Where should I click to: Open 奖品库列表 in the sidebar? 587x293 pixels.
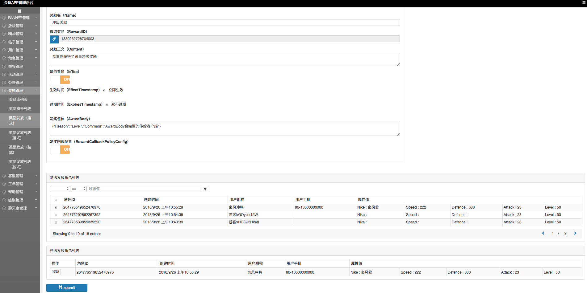tap(18, 100)
